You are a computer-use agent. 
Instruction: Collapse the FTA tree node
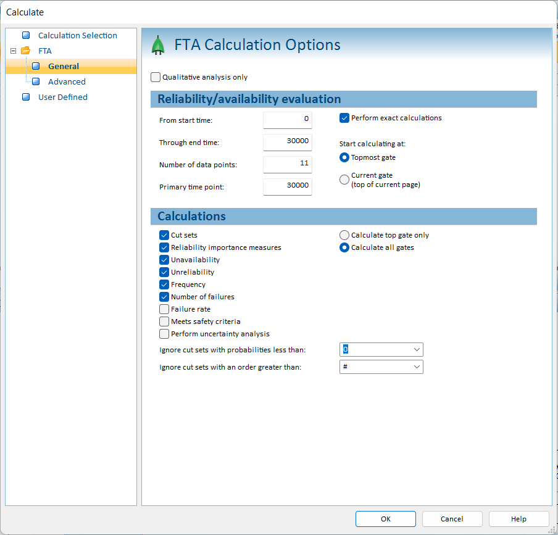(13, 51)
